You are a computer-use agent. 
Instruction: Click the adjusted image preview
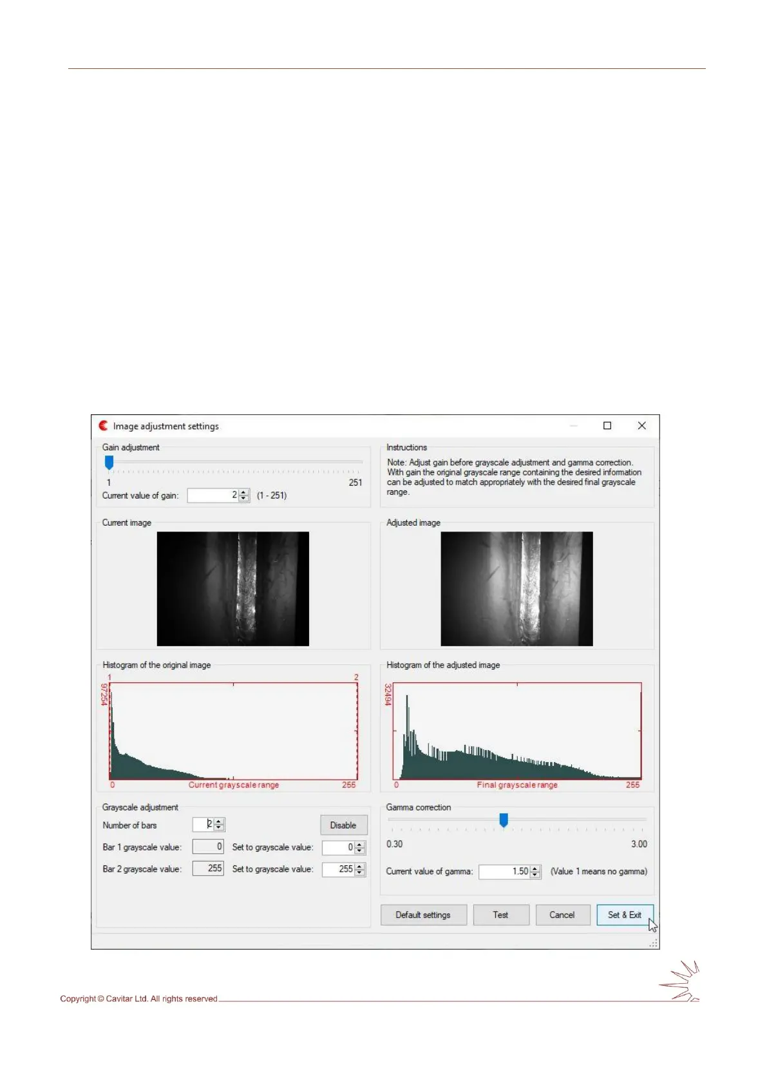coord(516,588)
